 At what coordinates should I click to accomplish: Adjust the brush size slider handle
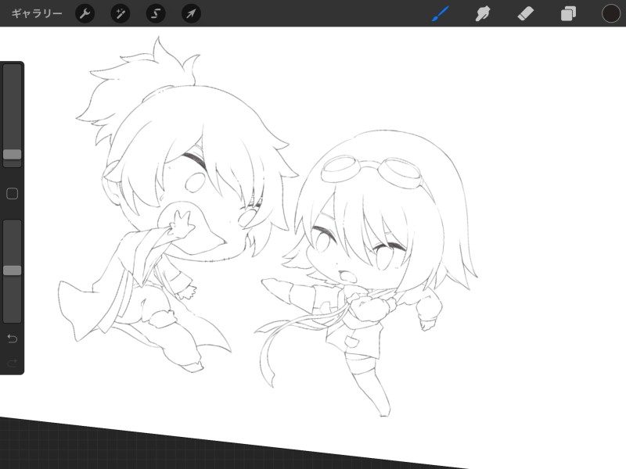click(x=13, y=154)
